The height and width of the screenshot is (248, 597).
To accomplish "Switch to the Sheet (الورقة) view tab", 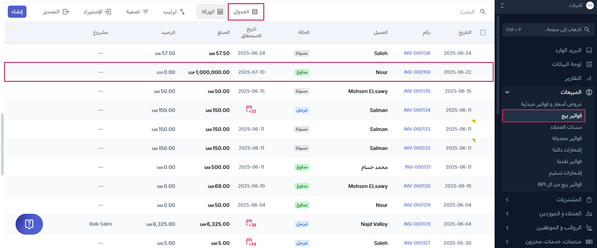I will click(x=212, y=12).
